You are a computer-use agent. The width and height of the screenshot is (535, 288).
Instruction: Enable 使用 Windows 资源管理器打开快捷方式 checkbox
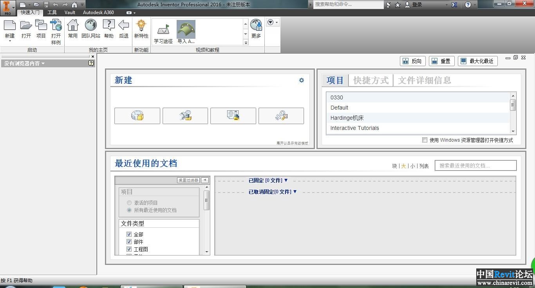[x=425, y=140]
